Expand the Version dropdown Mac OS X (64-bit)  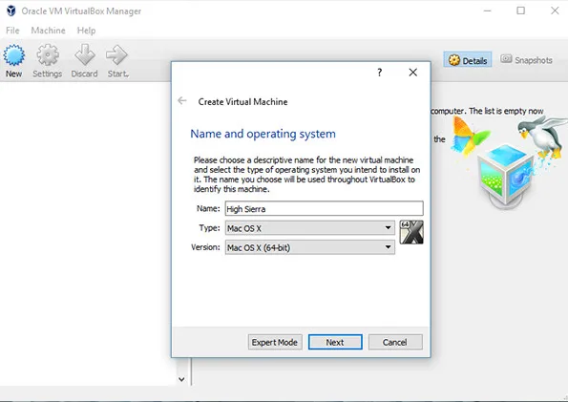[x=309, y=247]
